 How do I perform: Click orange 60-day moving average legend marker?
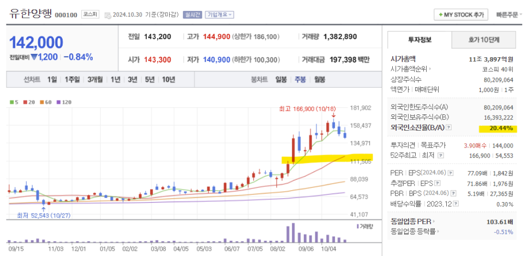pos(41,102)
